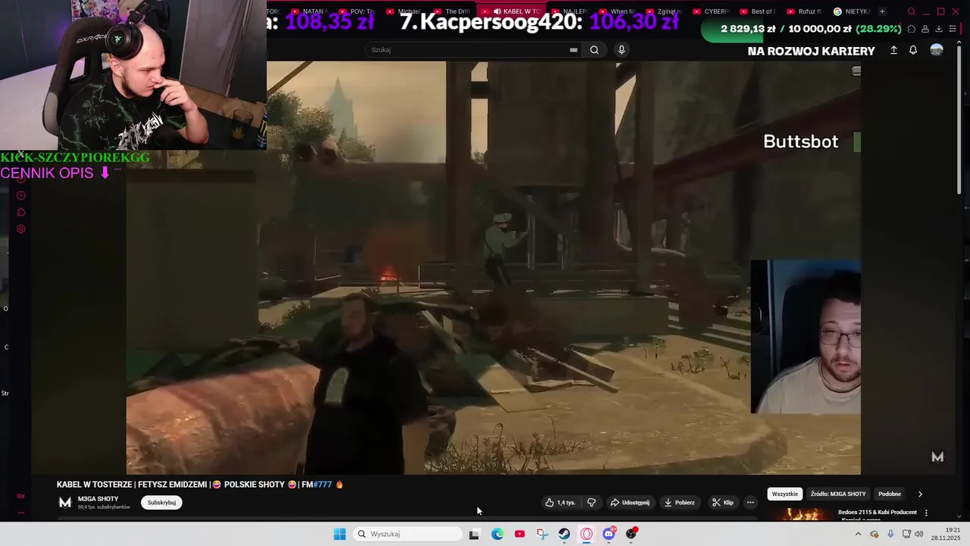The width and height of the screenshot is (970, 546).
Task: Open Steam from the taskbar
Action: 564,534
